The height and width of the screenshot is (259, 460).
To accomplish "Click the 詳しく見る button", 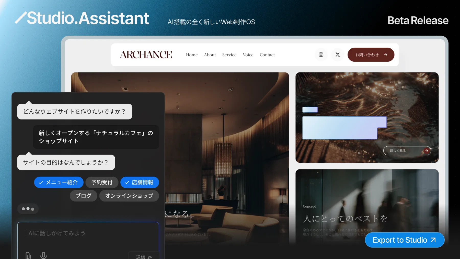I will (407, 151).
